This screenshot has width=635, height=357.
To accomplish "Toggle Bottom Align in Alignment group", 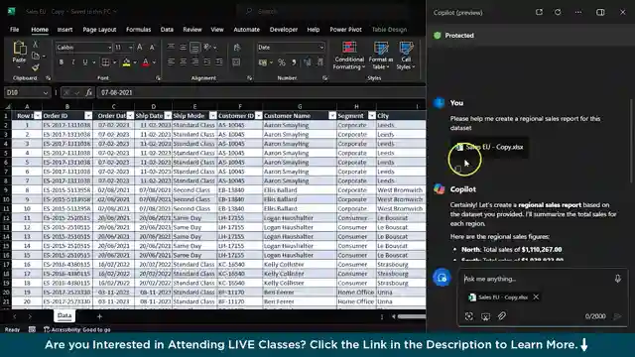I will (x=194, y=48).
